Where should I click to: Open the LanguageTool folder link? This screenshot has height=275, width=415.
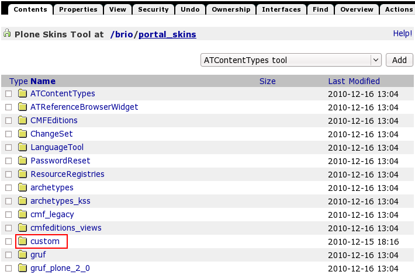point(57,147)
